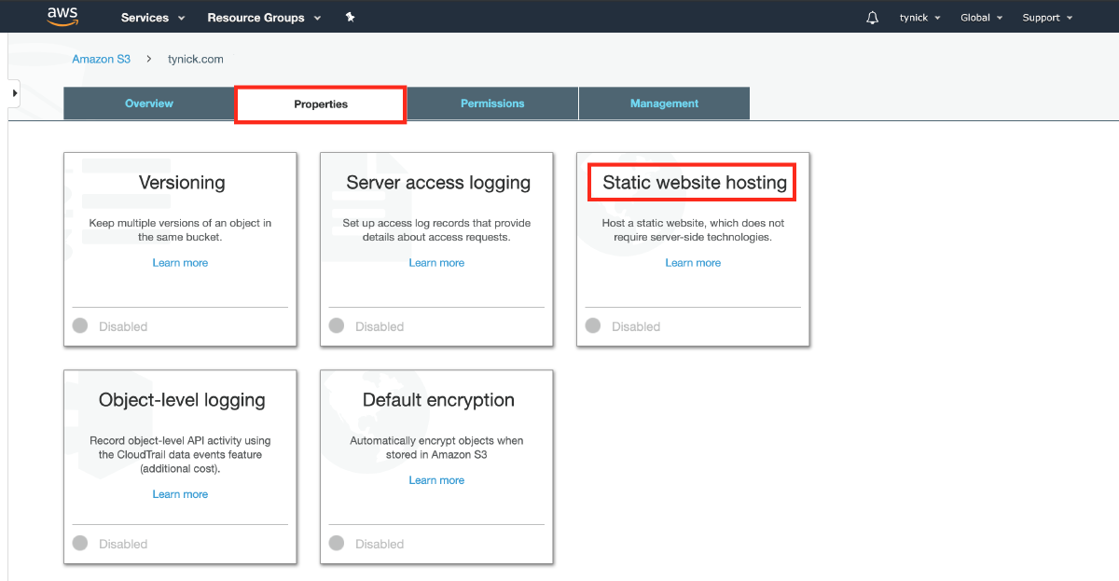Image resolution: width=1119 pixels, height=581 pixels.
Task: Click the Static website hosting description text
Action: [693, 230]
